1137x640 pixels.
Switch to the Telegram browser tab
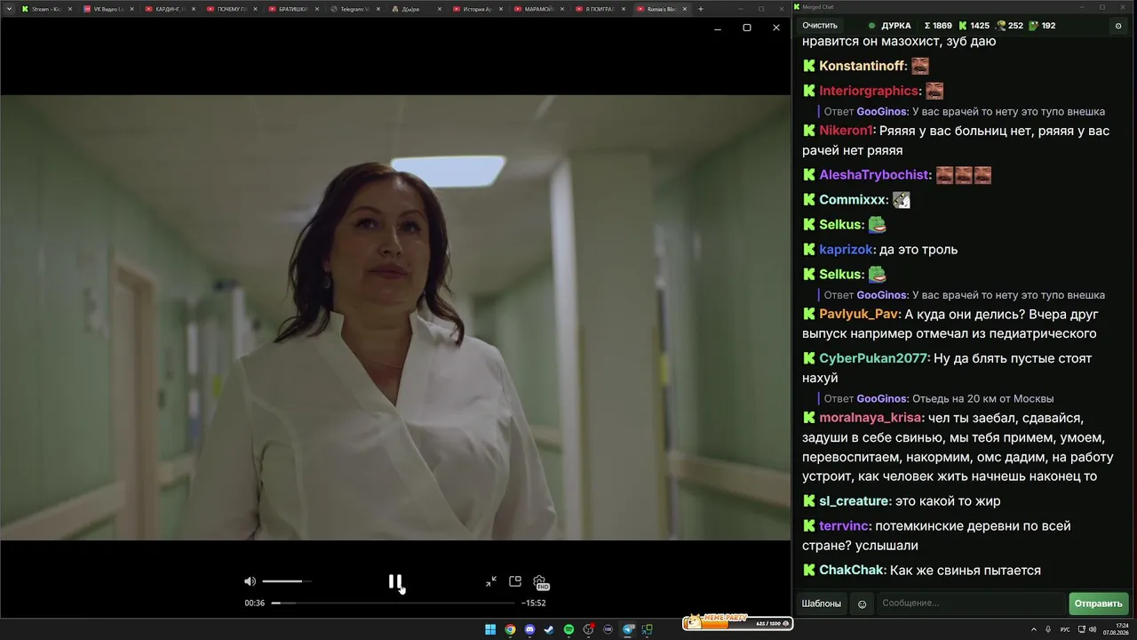[x=354, y=9]
